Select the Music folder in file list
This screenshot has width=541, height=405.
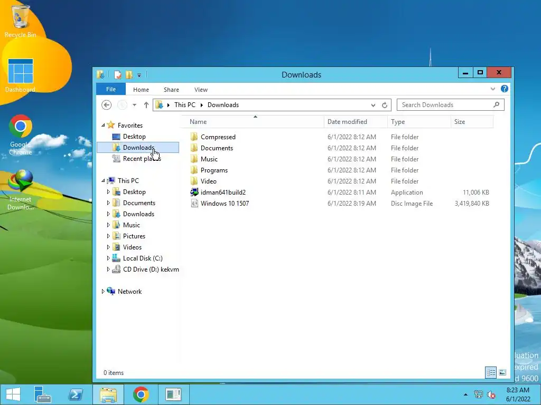click(209, 159)
